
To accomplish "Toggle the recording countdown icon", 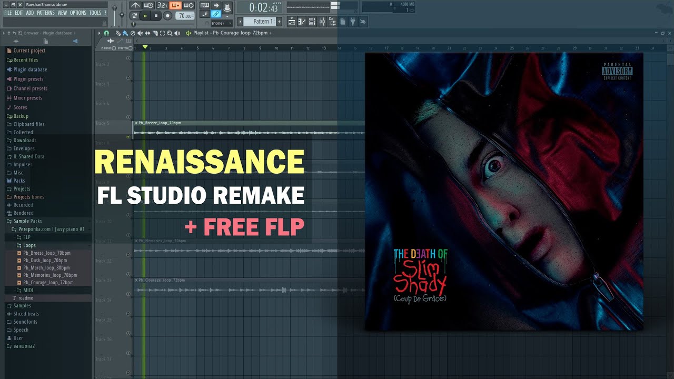I will point(163,5).
